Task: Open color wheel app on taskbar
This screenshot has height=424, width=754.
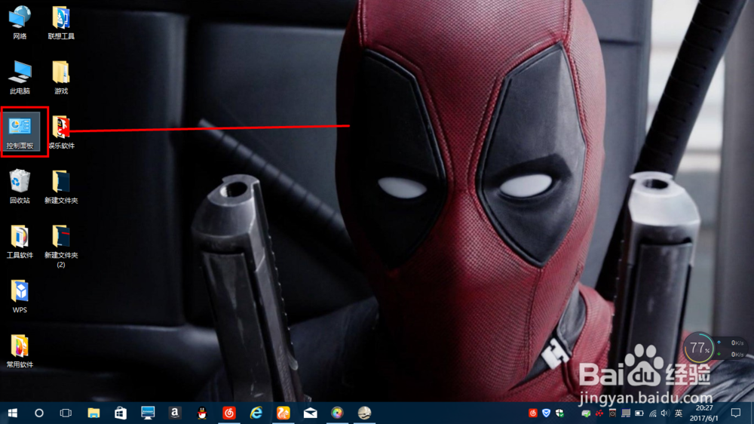Action: click(x=337, y=413)
